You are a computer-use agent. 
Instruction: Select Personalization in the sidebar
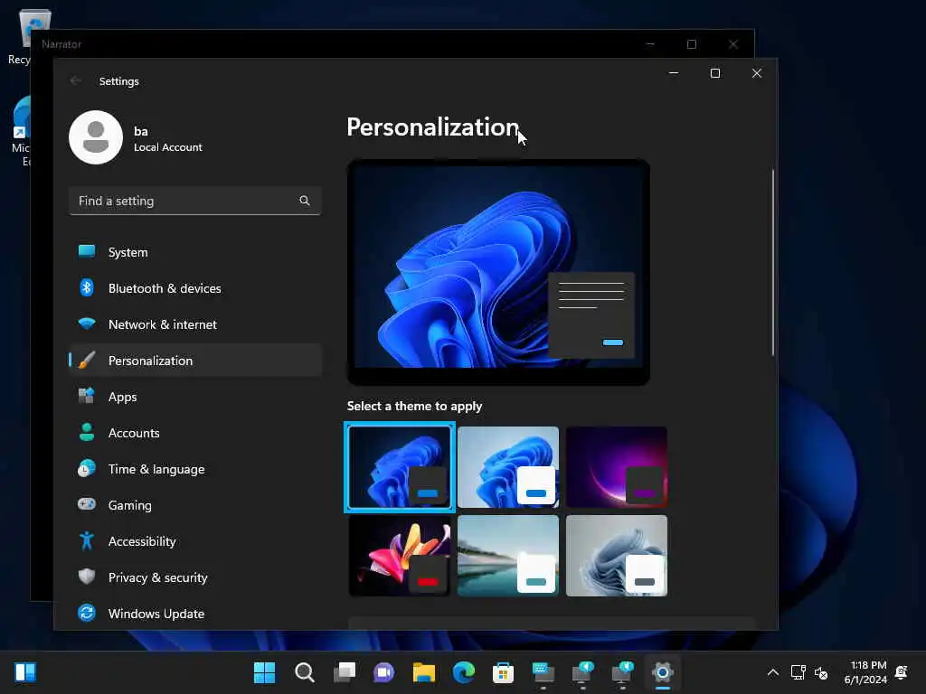(x=195, y=361)
